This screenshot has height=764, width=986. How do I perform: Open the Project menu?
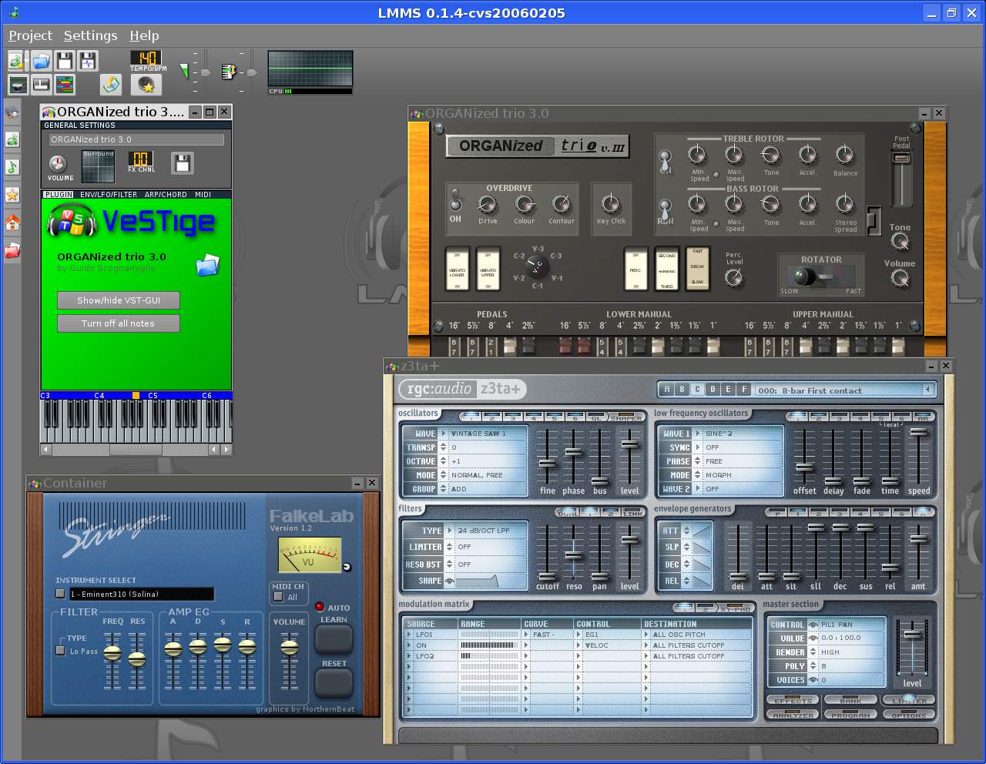30,35
